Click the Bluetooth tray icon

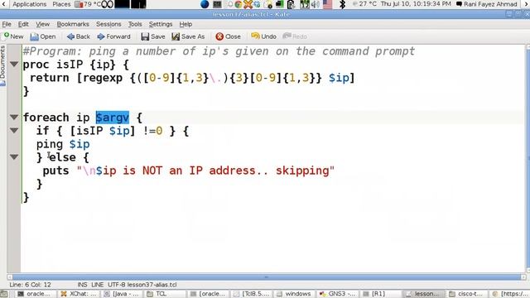coord(342,4)
